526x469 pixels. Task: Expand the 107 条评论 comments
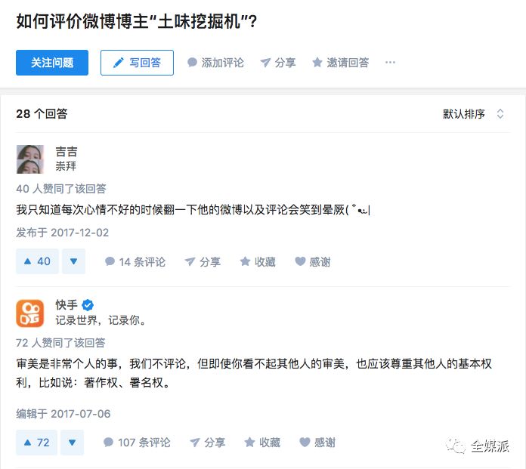coord(137,443)
